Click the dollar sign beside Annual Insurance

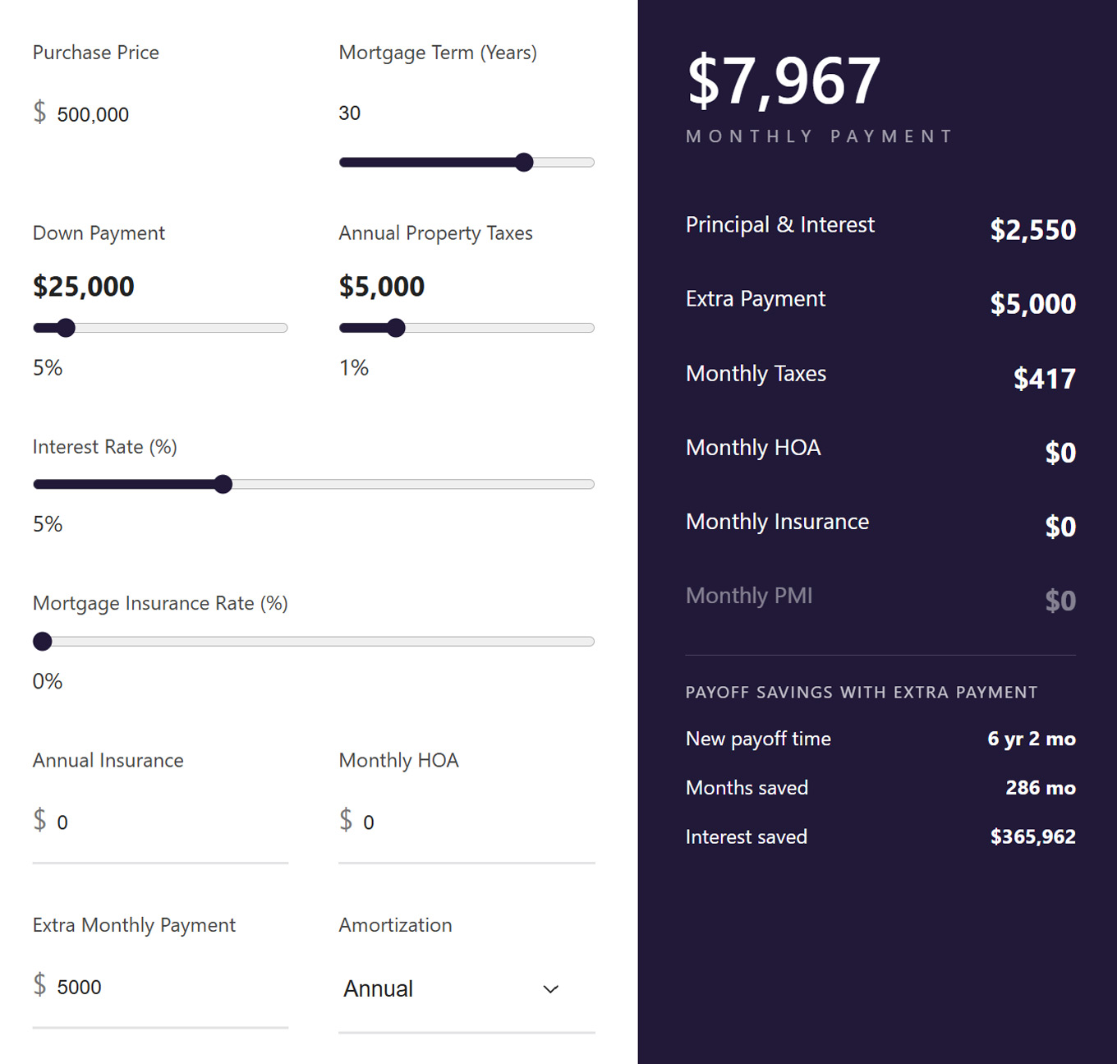[39, 820]
